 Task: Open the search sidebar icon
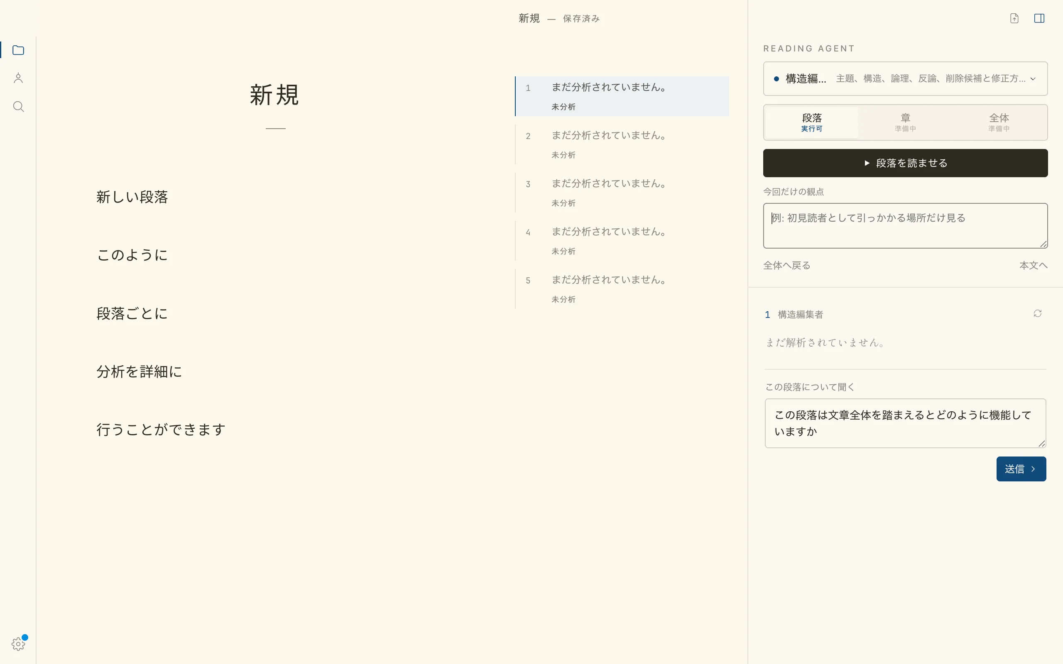[x=18, y=106]
